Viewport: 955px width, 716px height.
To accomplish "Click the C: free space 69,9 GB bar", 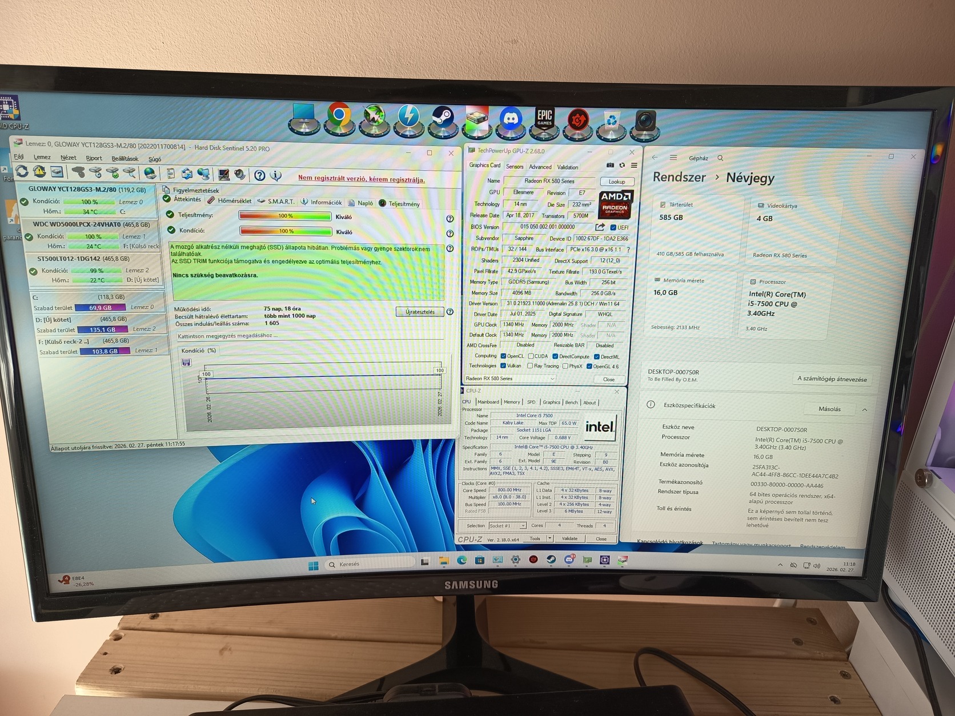I will pyautogui.click(x=100, y=308).
